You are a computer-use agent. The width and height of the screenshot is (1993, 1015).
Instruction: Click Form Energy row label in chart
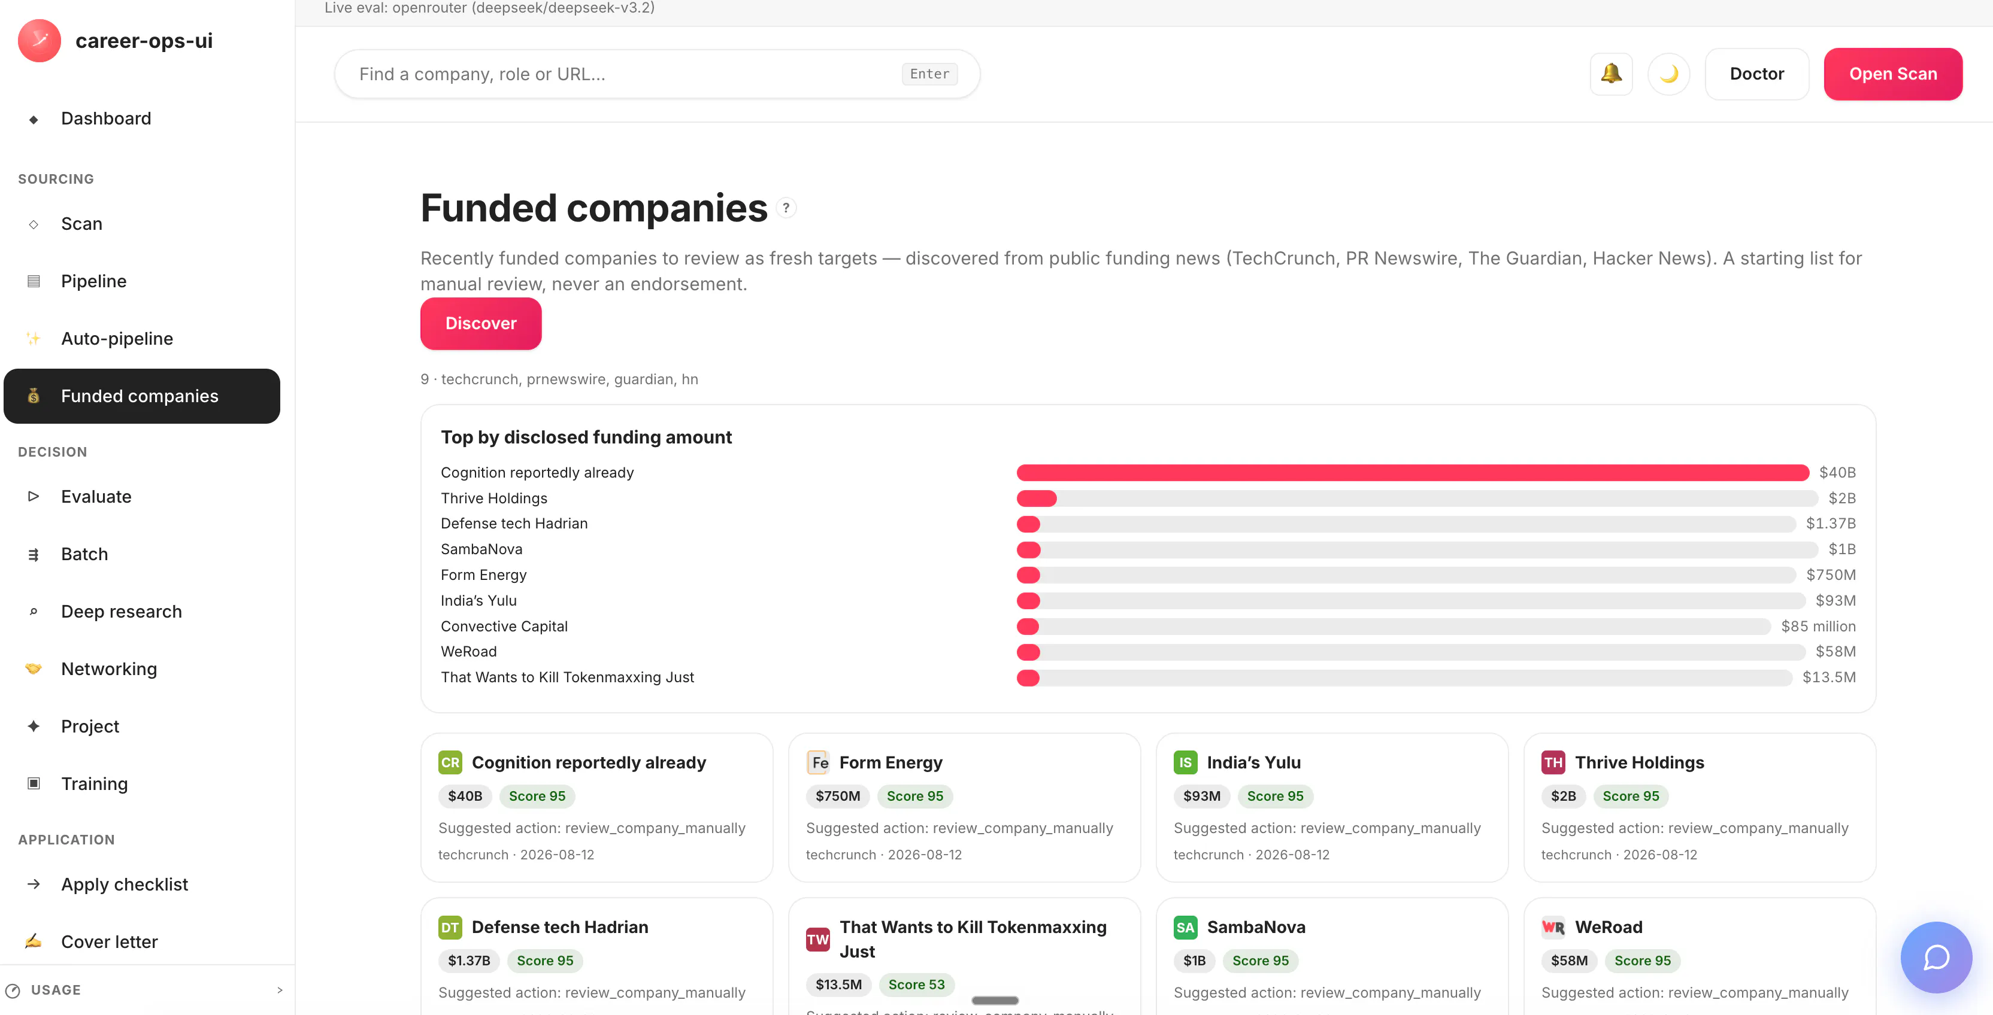tap(483, 575)
